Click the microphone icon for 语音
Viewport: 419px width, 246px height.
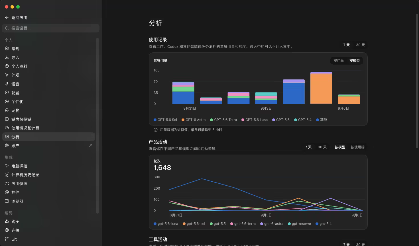point(7,84)
